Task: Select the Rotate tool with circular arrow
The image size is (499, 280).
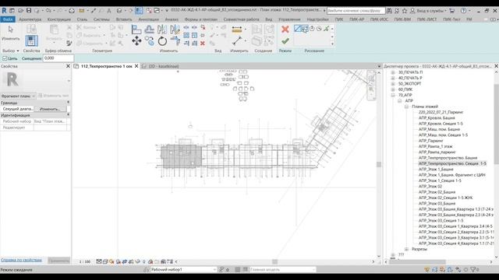Action: tap(162, 41)
